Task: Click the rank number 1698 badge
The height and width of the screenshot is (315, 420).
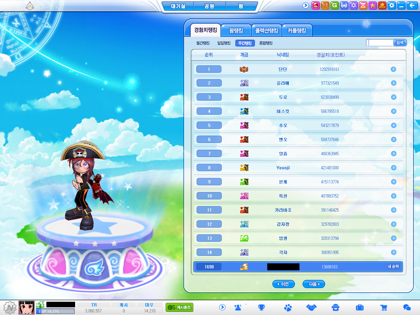Action: 209,267
